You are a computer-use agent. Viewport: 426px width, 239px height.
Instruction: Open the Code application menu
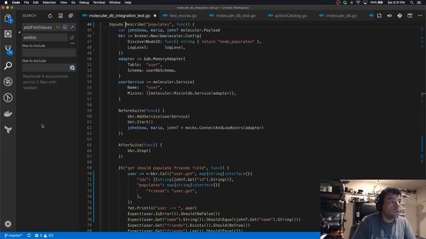tap(16, 3)
